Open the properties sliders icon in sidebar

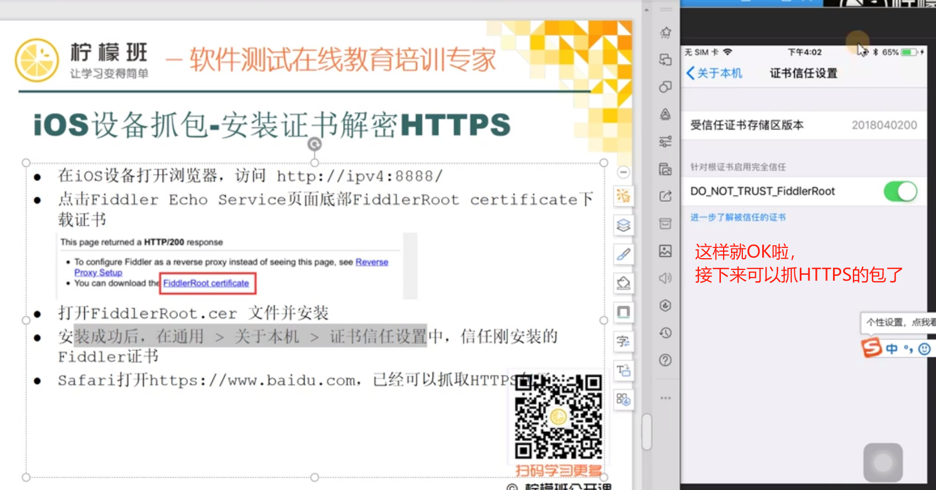[x=666, y=142]
